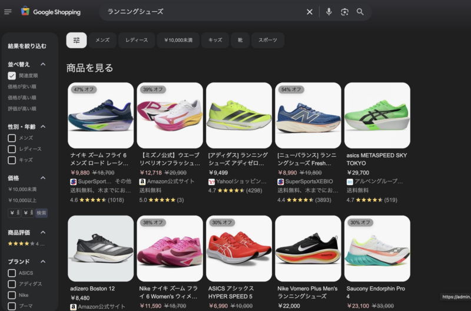471x311 pixels.
Task: Tick the ASICS brand checkbox
Action: pos(12,273)
